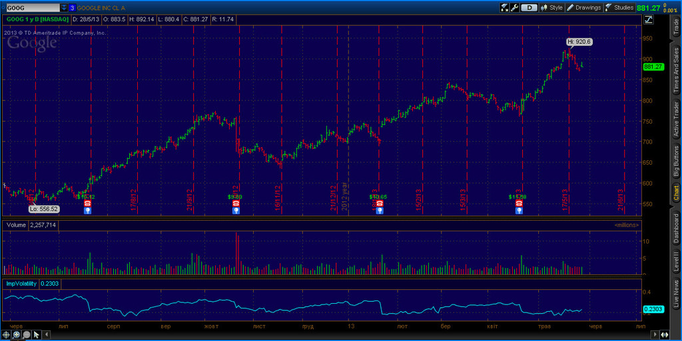Select the pointer cursor tool
The image size is (682, 341).
tap(36, 334)
